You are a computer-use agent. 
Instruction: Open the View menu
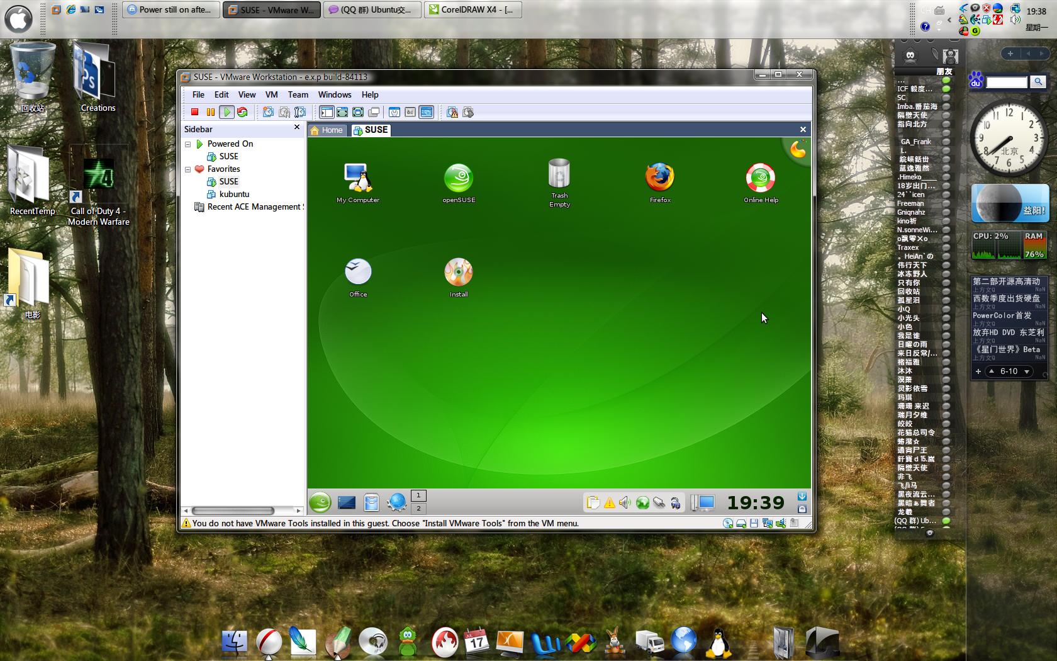pos(247,94)
